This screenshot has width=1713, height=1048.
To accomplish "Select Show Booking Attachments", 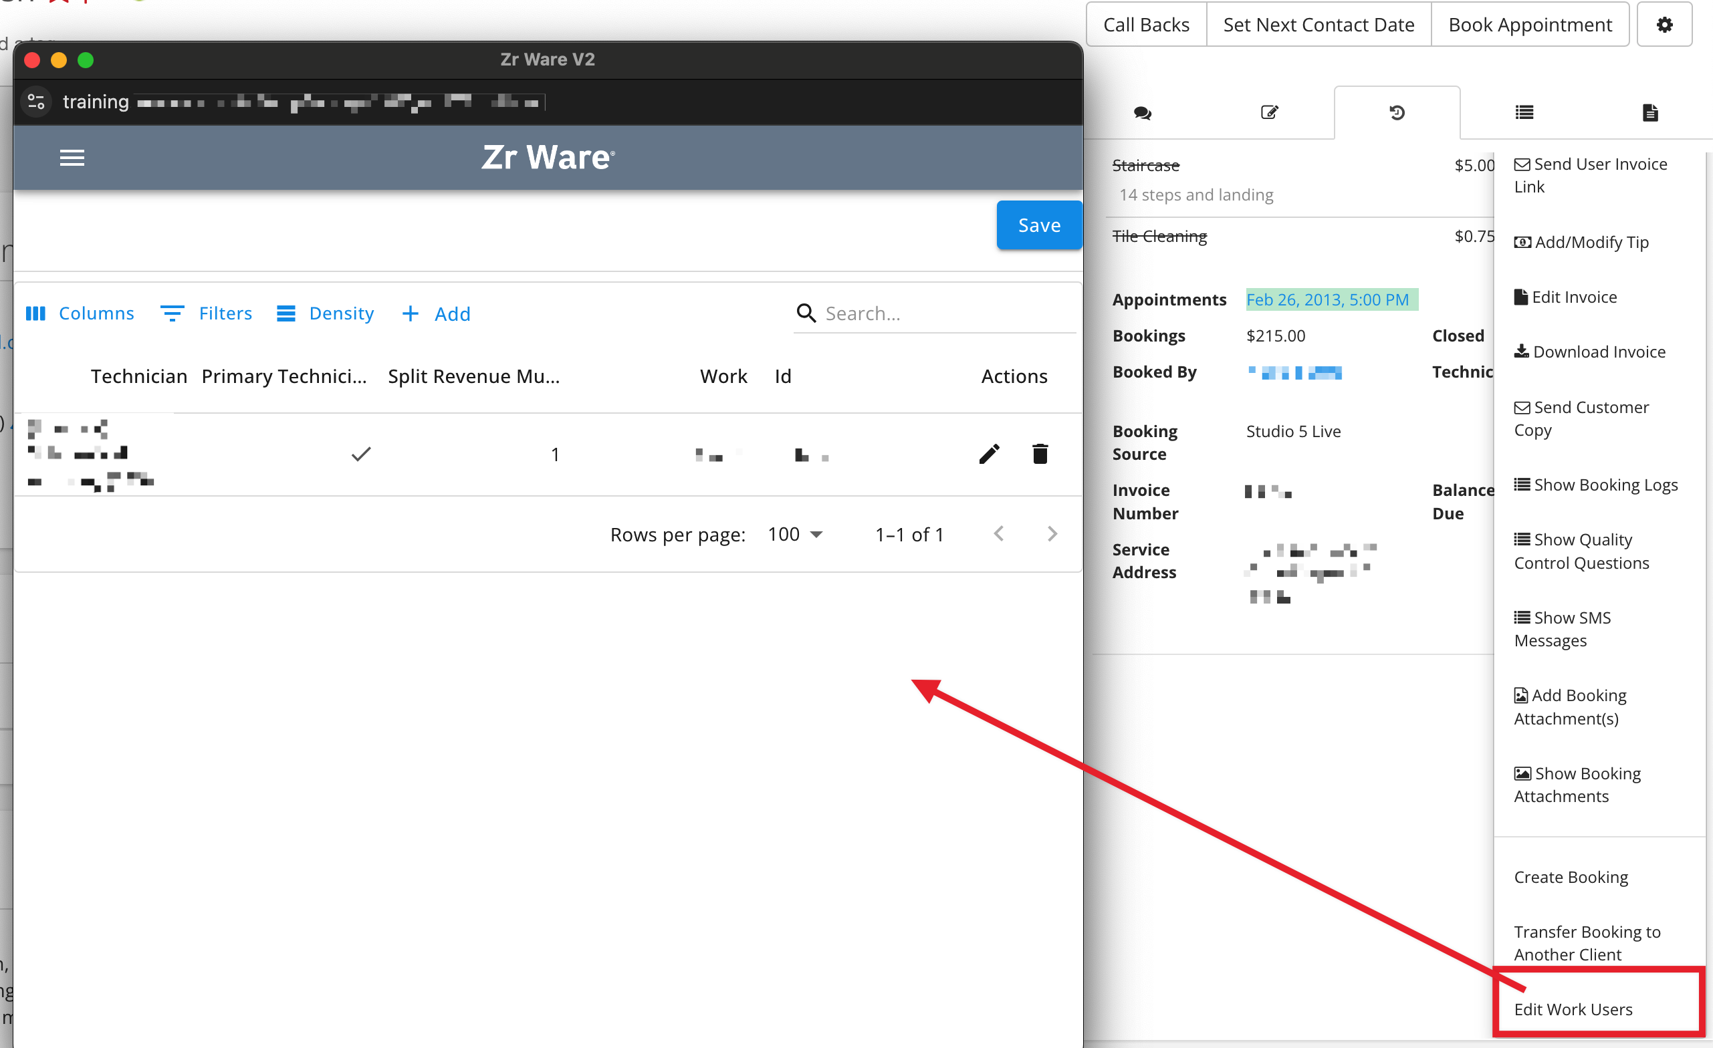I will [1577, 785].
